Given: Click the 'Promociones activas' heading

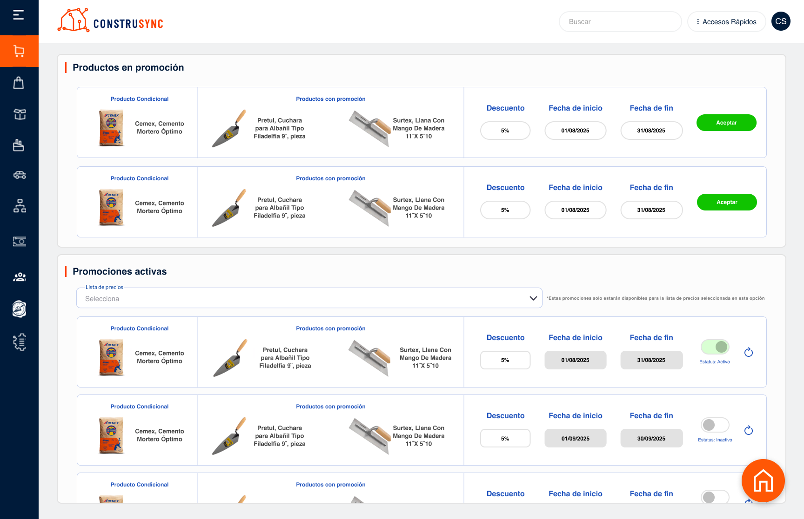Looking at the screenshot, I should pos(120,271).
